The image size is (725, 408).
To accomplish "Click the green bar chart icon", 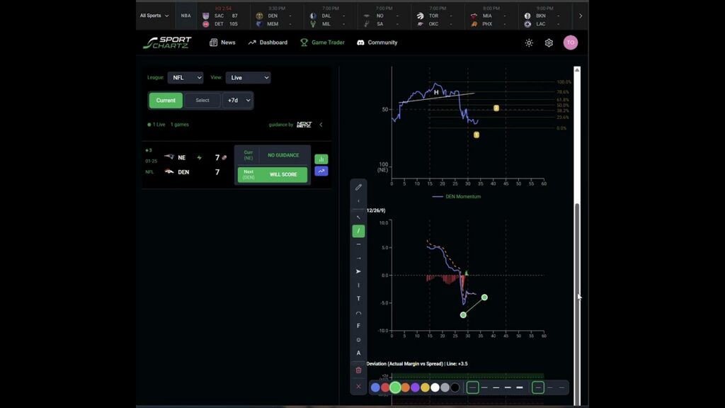I will [321, 159].
